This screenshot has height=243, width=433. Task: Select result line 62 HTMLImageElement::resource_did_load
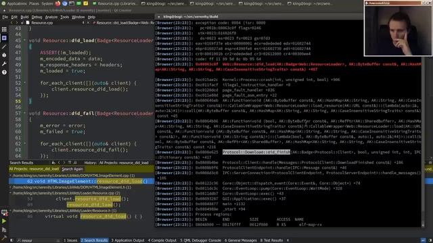[x=82, y=182]
